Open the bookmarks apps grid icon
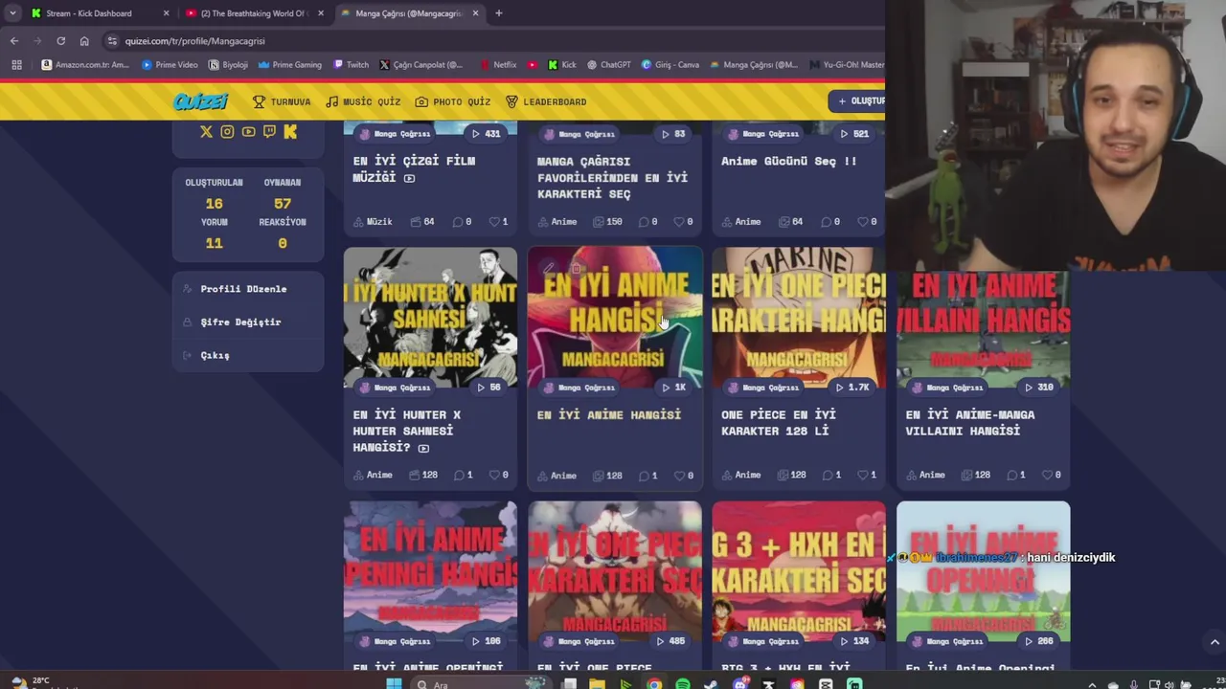This screenshot has height=689, width=1226. (x=16, y=65)
